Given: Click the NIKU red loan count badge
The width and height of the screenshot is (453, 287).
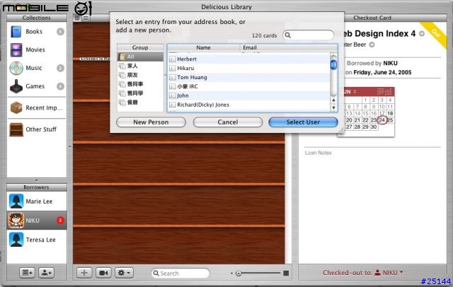Looking at the screenshot, I should coord(60,221).
